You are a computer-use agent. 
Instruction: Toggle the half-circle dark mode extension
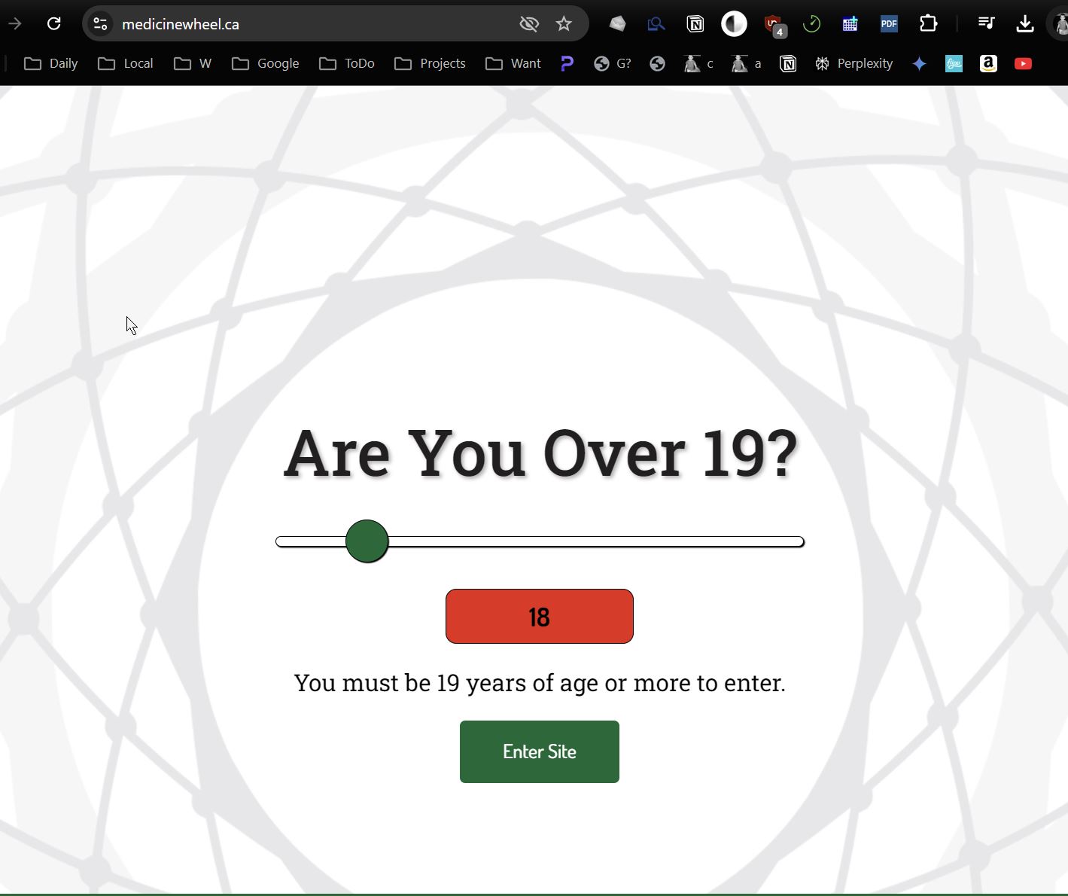point(734,24)
